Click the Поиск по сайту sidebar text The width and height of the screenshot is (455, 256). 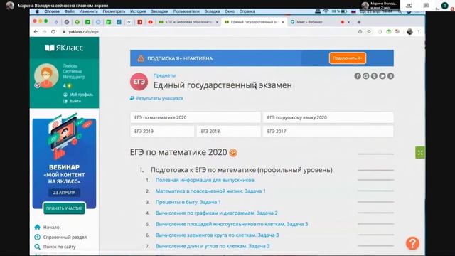pos(60,247)
